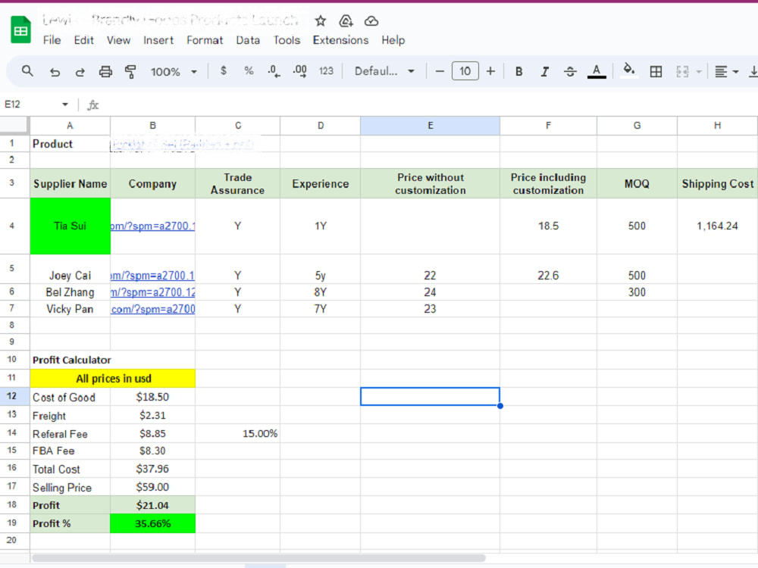Toggle strikethrough formatting
Screen dimensions: 758x568
pyautogui.click(x=571, y=72)
